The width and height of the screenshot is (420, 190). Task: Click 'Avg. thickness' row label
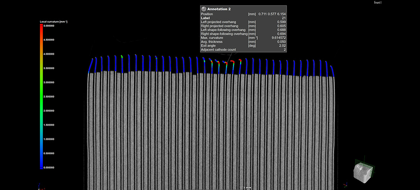click(212, 42)
